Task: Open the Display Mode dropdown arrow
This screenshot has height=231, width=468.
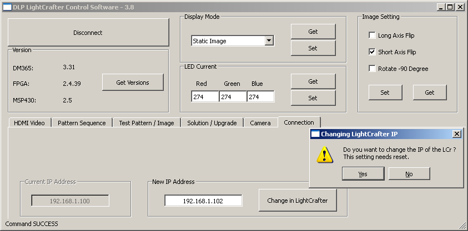Action: [269, 40]
